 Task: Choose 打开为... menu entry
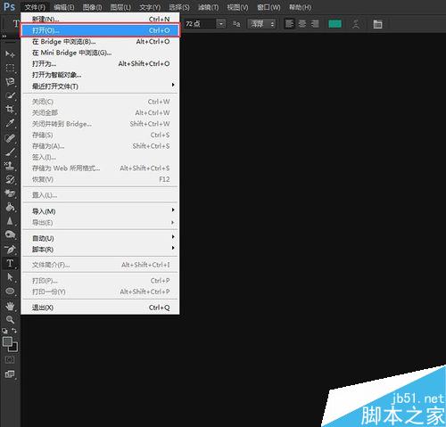click(100, 63)
